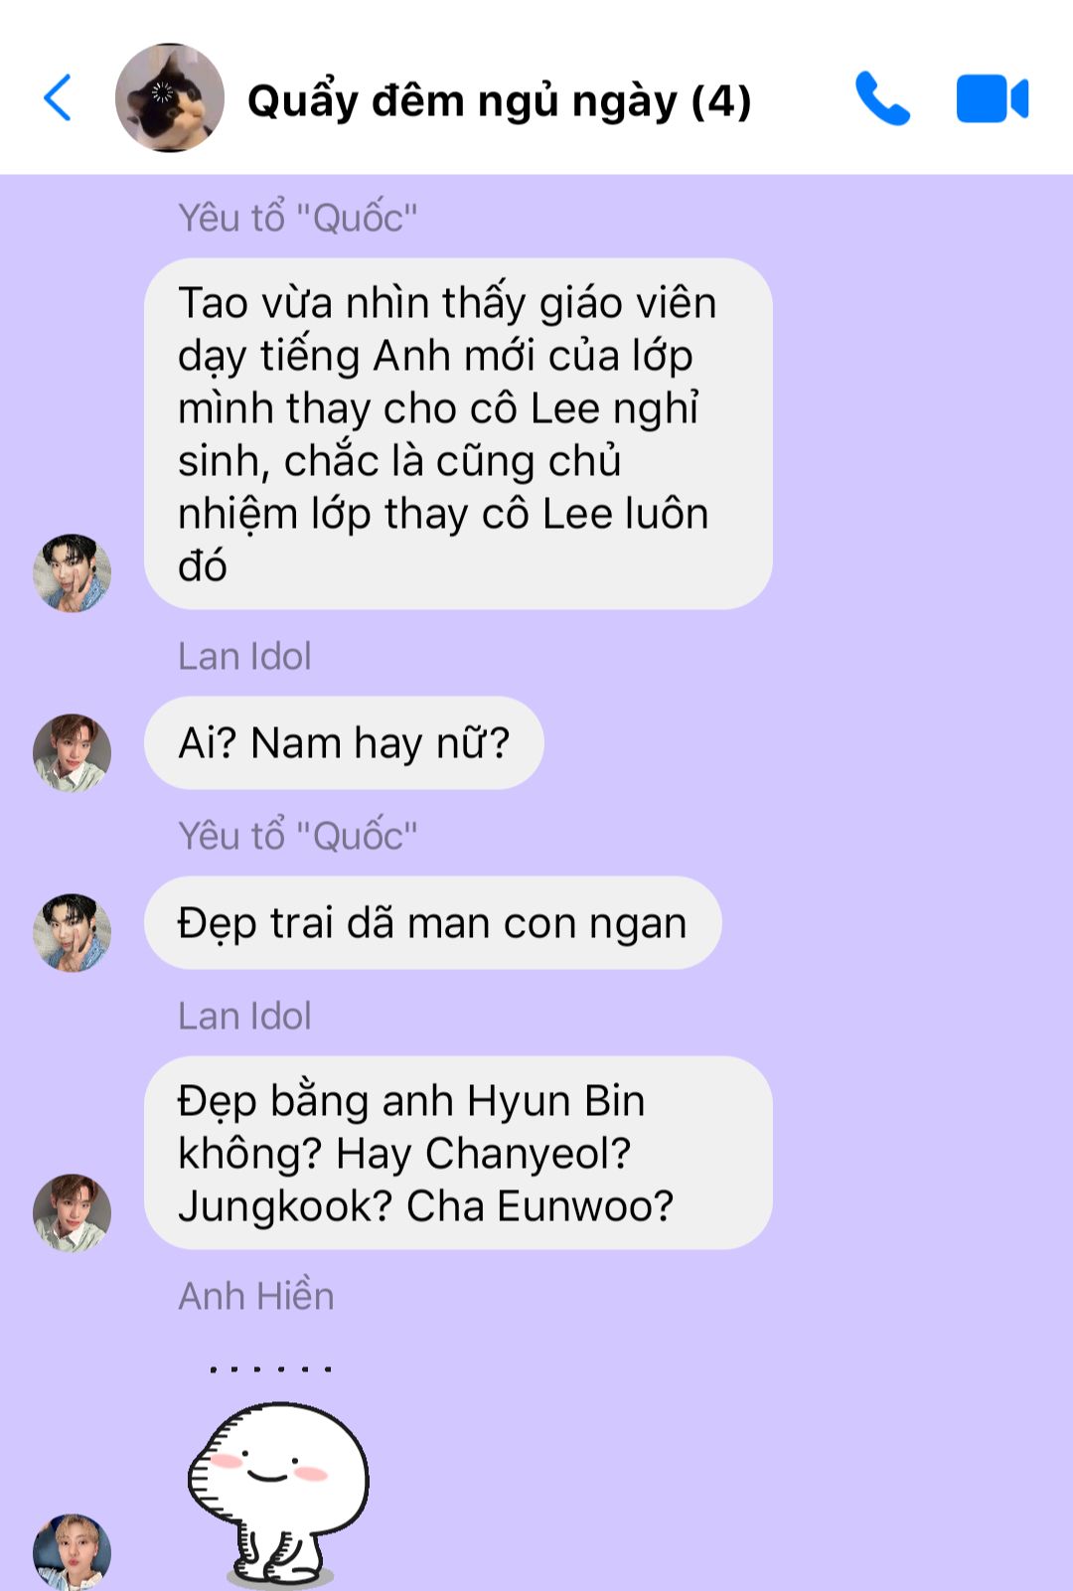
Task: Tap the second "Yêu tổ "Quốc"" sender name
Action: (298, 836)
